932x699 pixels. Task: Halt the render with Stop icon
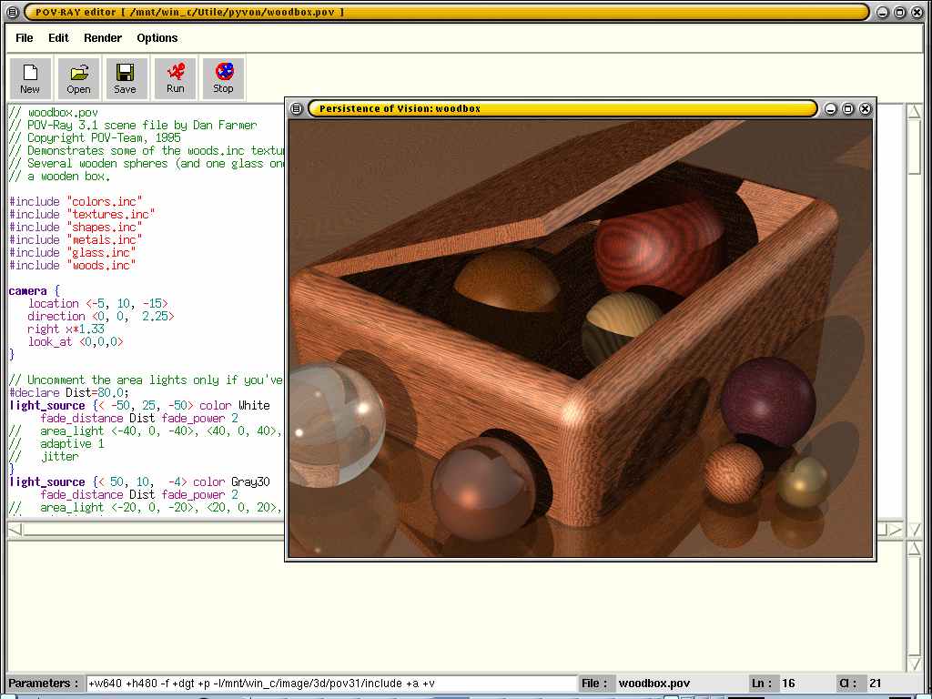click(223, 77)
